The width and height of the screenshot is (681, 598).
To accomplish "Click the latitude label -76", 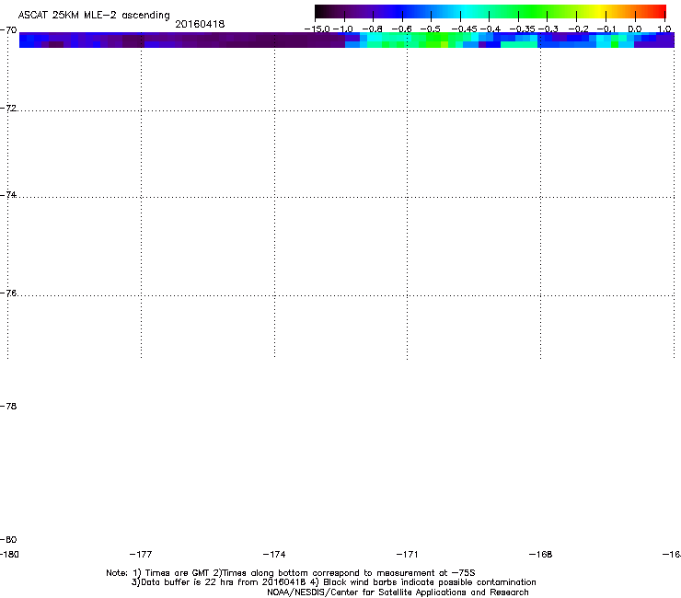I will click(8, 293).
